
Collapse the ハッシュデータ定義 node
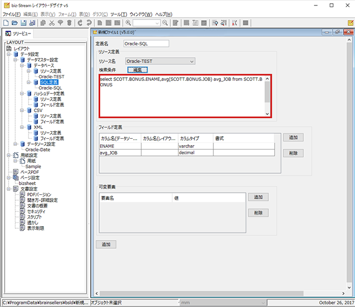(22, 93)
